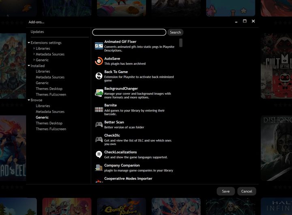Image resolution: width=292 pixels, height=215 pixels.
Task: Select the Animated Gif Fixer title
Action: pyautogui.click(x=120, y=42)
